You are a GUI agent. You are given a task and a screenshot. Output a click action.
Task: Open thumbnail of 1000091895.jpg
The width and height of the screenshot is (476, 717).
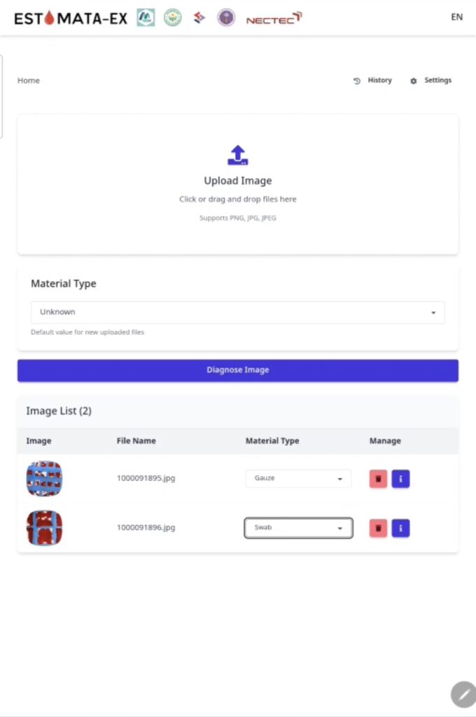tap(44, 479)
